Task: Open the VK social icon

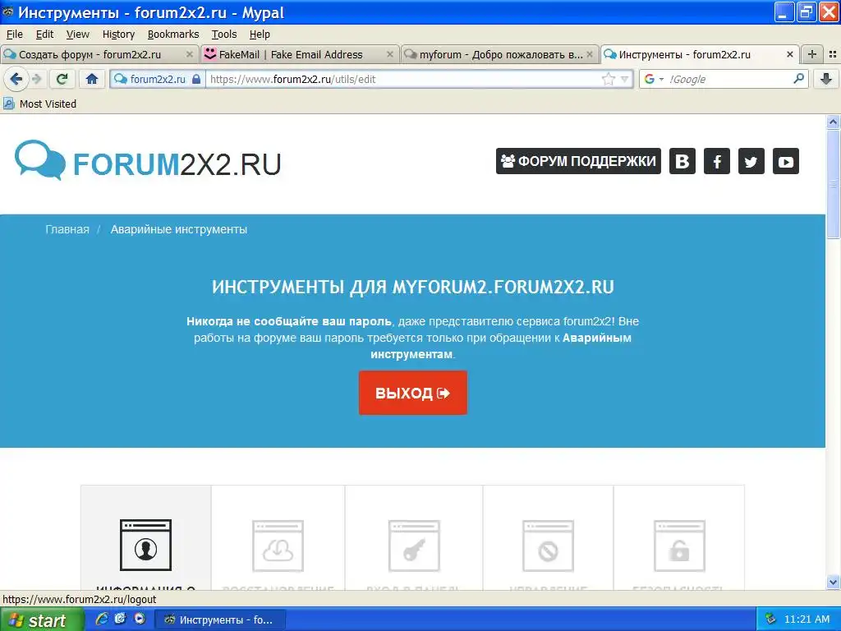Action: (682, 161)
